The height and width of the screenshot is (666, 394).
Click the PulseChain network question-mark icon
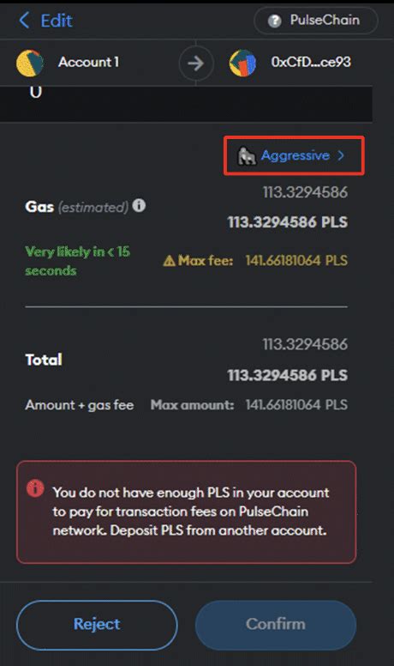(x=274, y=21)
